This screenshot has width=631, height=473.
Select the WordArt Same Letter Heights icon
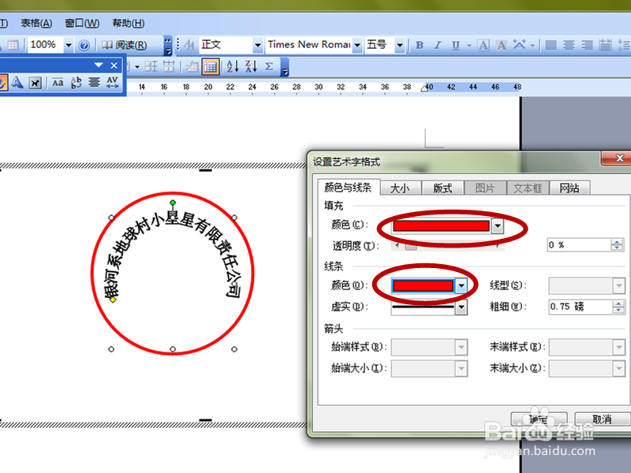[x=58, y=81]
